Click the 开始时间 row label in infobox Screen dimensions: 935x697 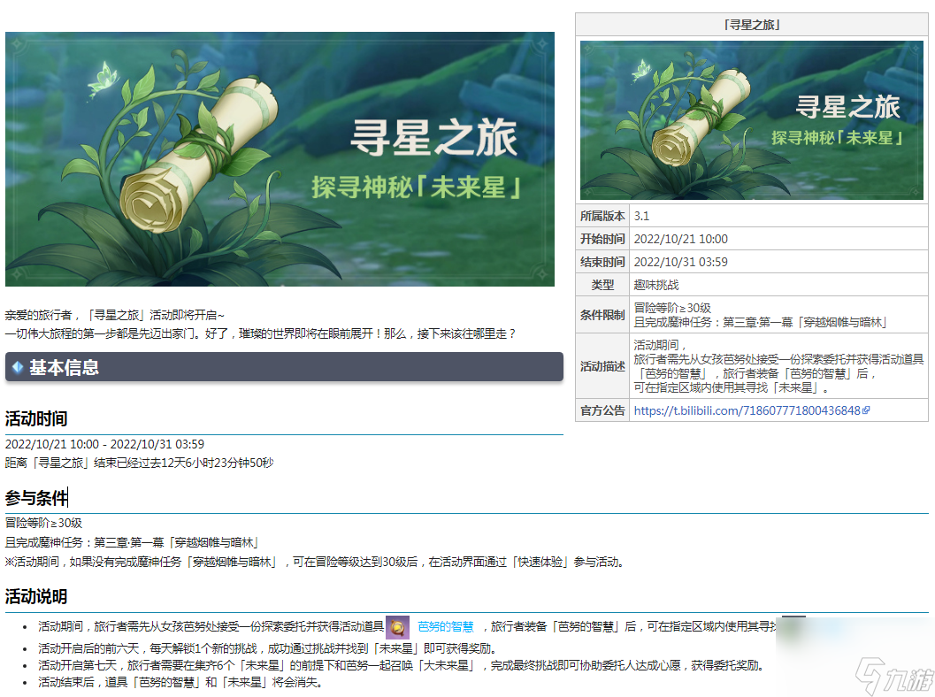coord(602,239)
